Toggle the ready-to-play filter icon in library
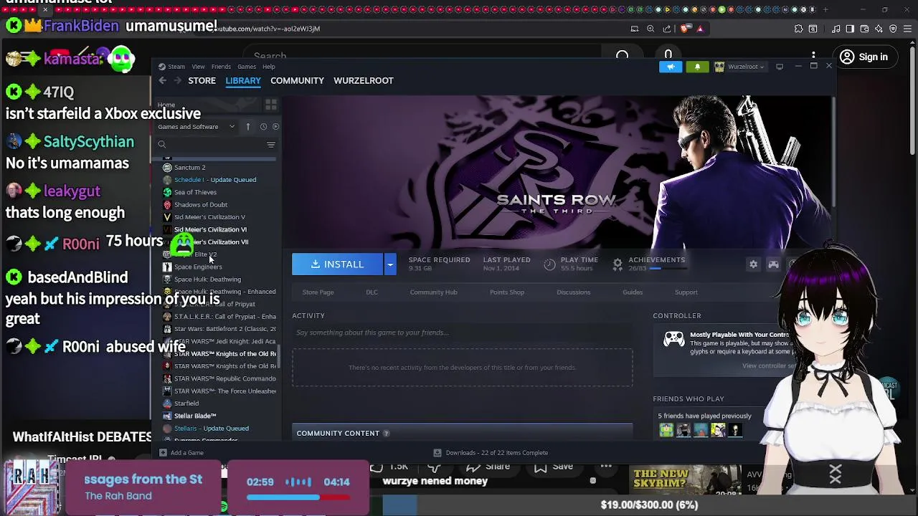 (275, 127)
